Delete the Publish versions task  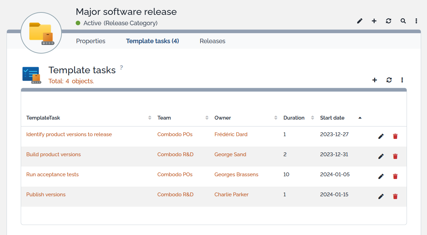395,197
